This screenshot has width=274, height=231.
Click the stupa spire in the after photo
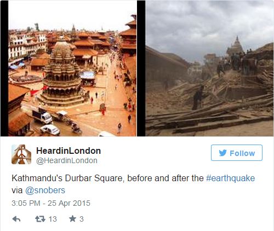pyautogui.click(x=236, y=45)
